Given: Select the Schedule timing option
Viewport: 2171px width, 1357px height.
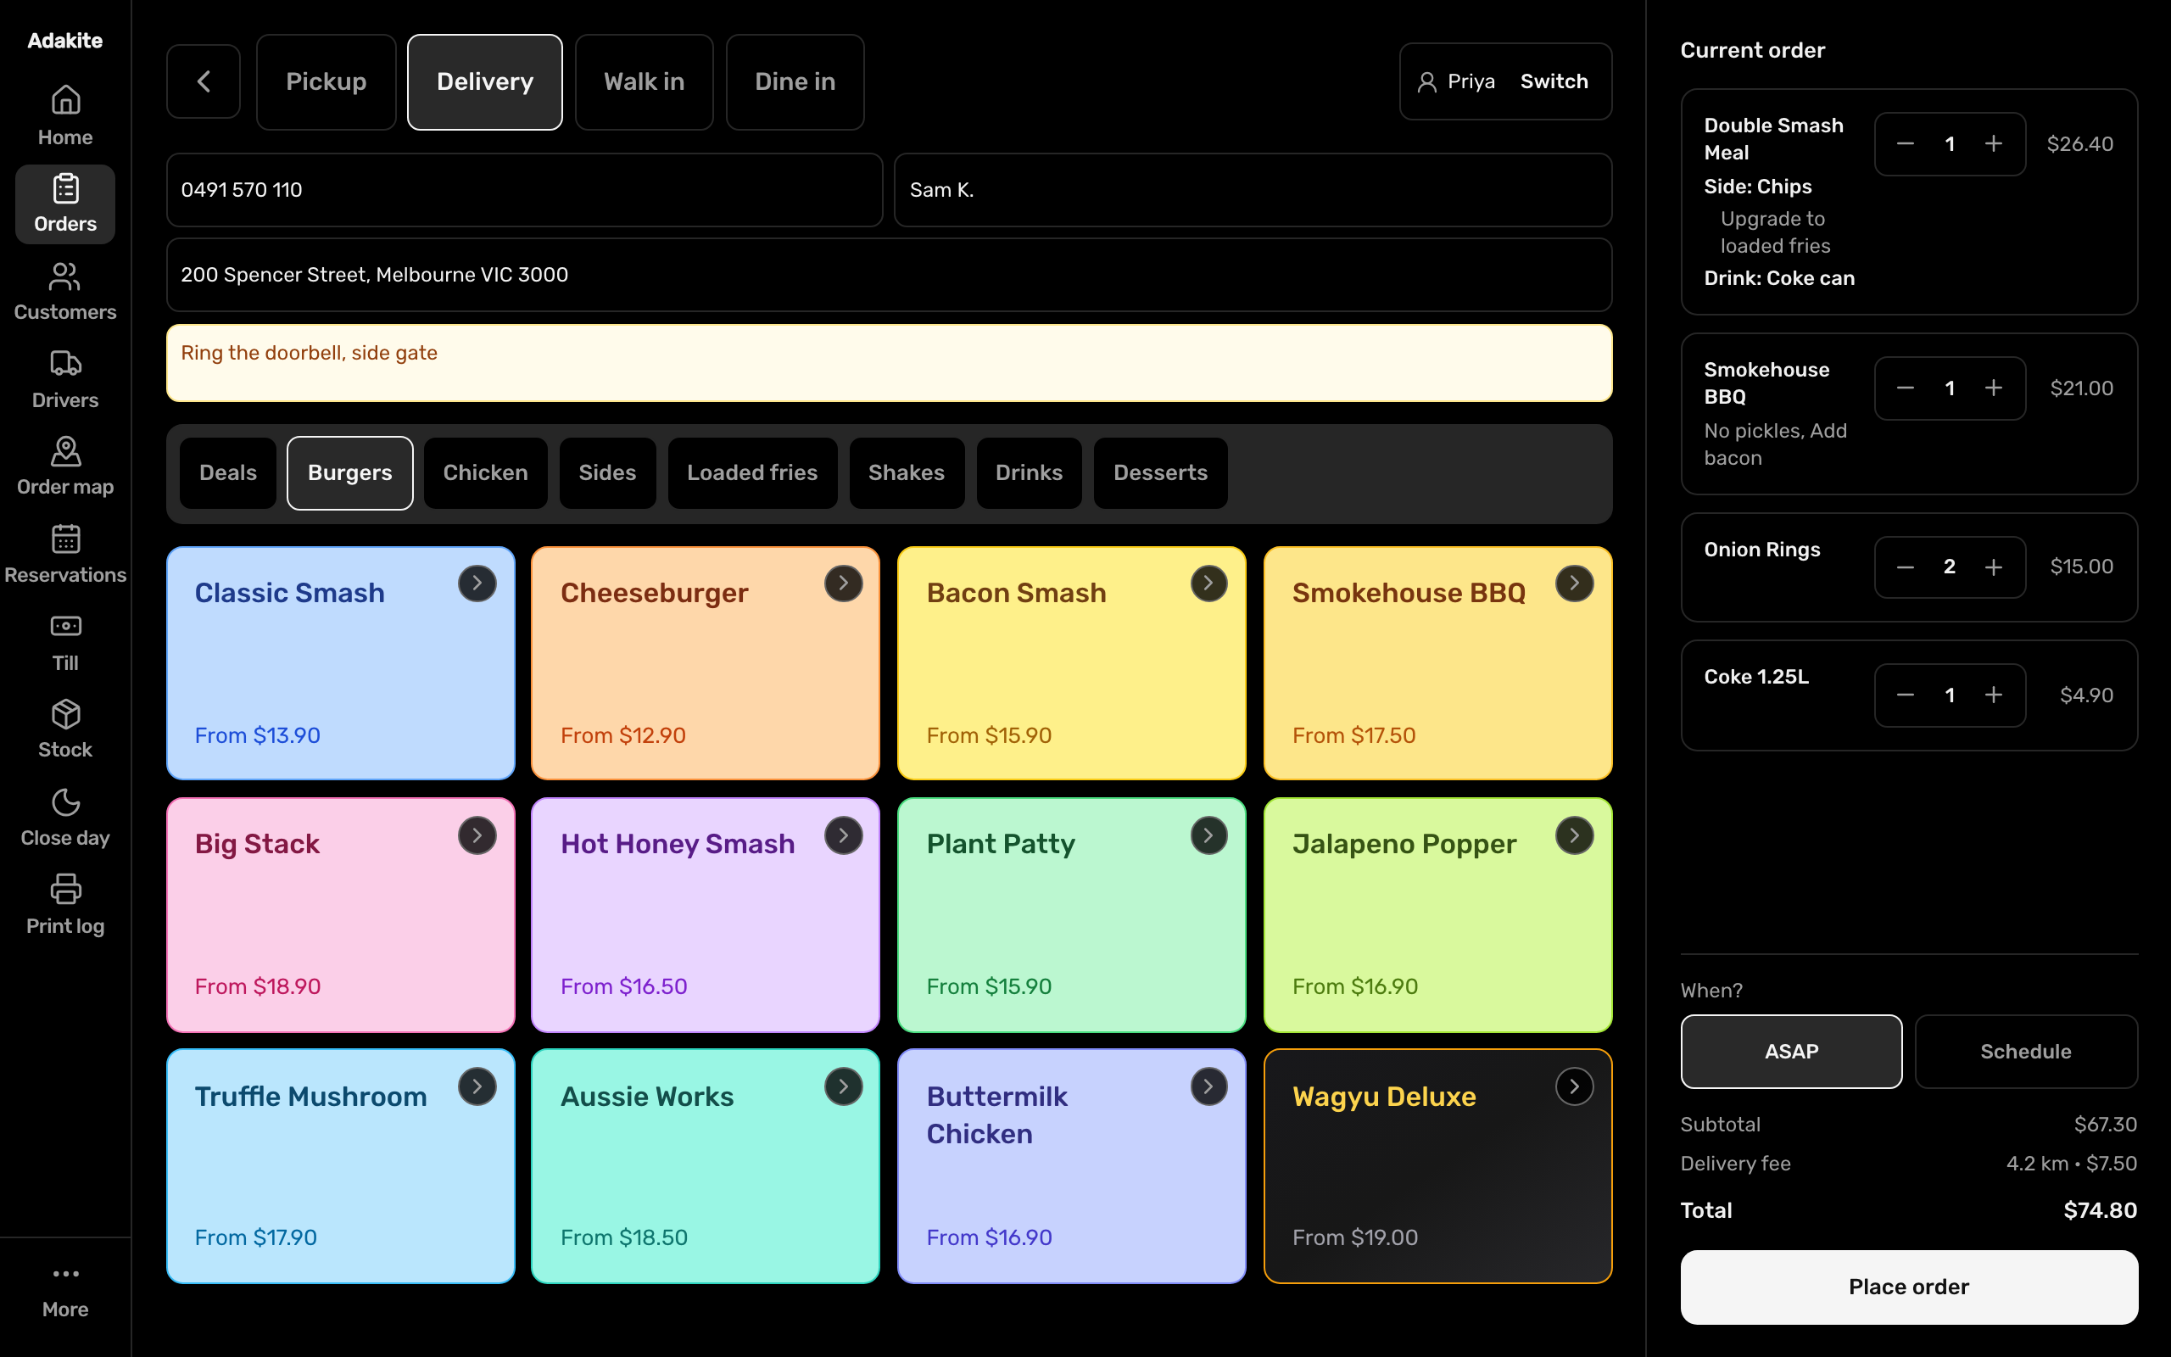Looking at the screenshot, I should click(x=2026, y=1051).
